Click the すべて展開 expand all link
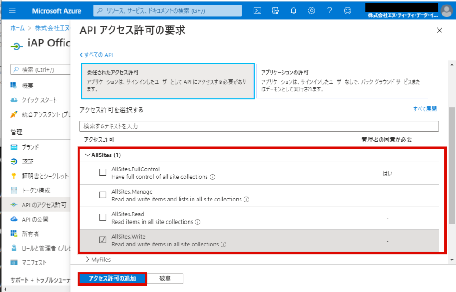The width and height of the screenshot is (456, 292). [x=424, y=109]
